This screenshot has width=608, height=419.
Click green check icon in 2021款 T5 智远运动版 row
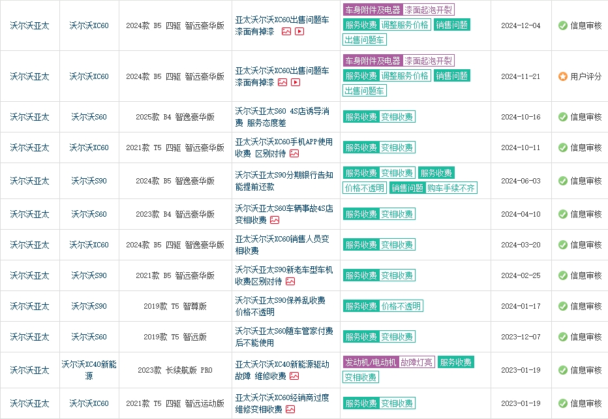click(562, 403)
